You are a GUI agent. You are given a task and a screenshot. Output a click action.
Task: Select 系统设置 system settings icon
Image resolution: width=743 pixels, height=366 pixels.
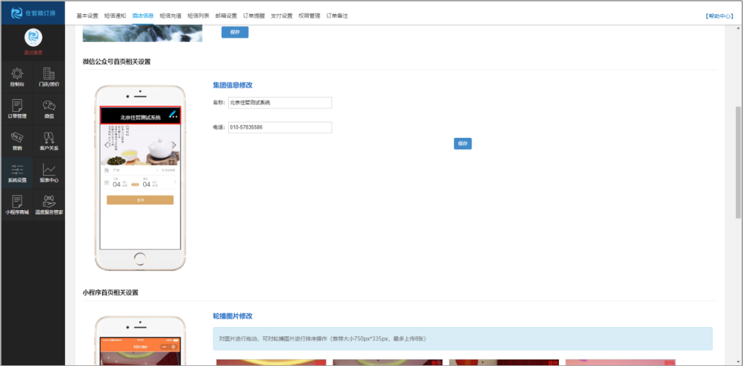17,173
